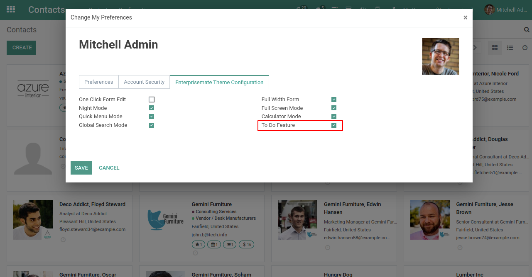This screenshot has height=277, width=532.
Task: Click activity clock on Floyd Steward card
Action: [x=63, y=240]
